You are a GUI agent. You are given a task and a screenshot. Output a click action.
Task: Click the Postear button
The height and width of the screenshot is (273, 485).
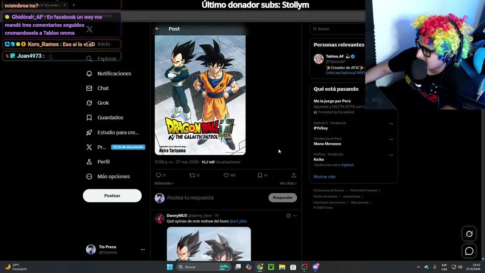point(112,196)
